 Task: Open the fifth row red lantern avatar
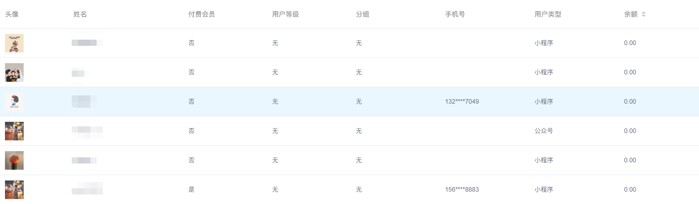[14, 161]
